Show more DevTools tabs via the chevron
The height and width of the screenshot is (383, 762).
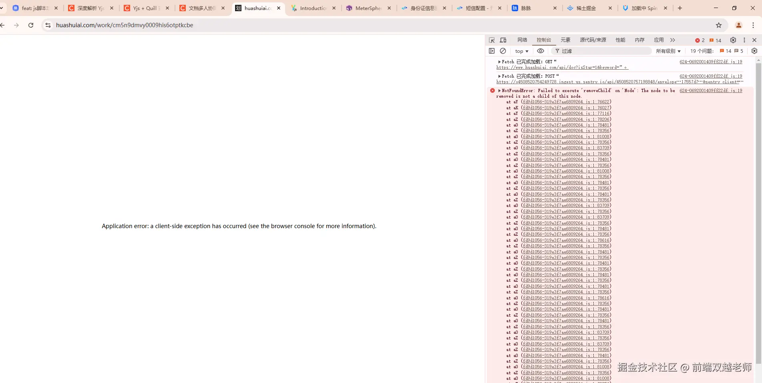point(673,40)
